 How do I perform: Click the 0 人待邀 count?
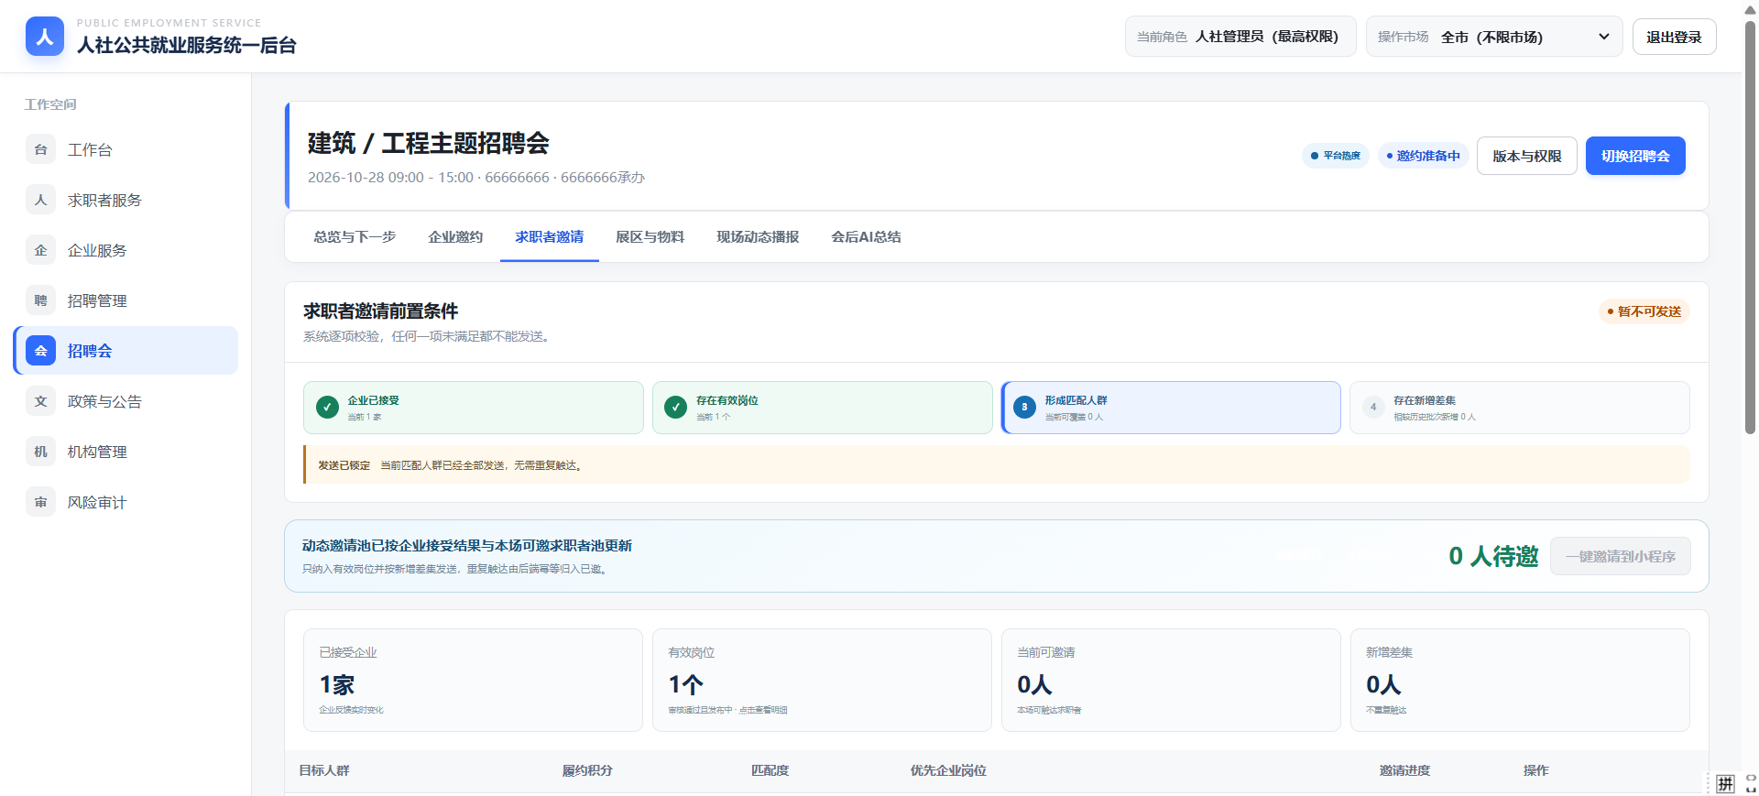(x=1493, y=556)
